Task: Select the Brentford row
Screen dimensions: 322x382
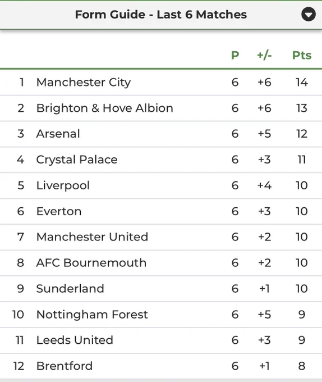Action: [161, 366]
